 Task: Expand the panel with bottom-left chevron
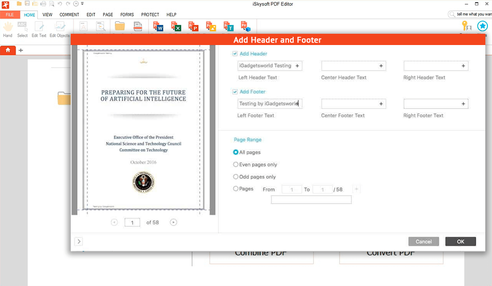point(79,241)
